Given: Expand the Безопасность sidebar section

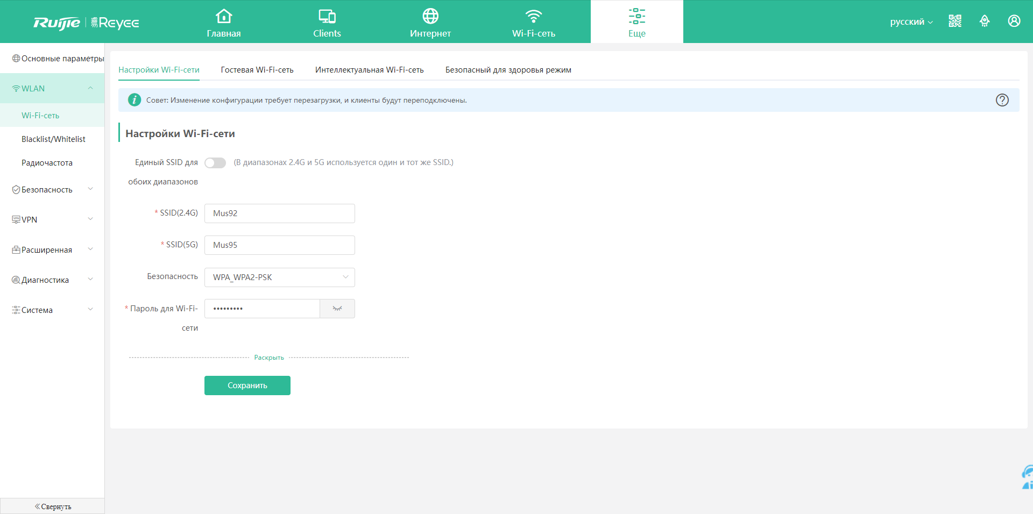Looking at the screenshot, I should (90, 189).
